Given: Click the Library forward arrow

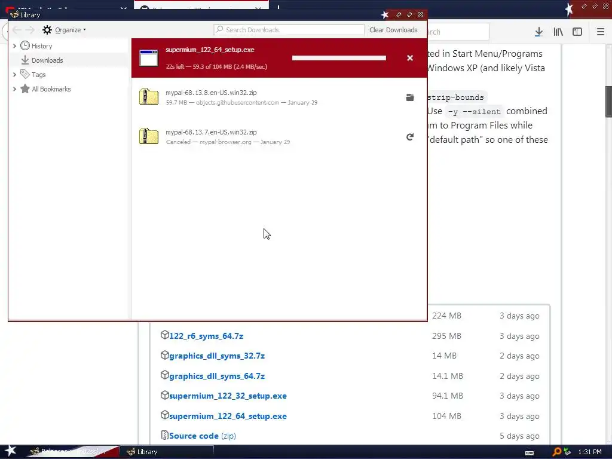Looking at the screenshot, I should (30, 30).
